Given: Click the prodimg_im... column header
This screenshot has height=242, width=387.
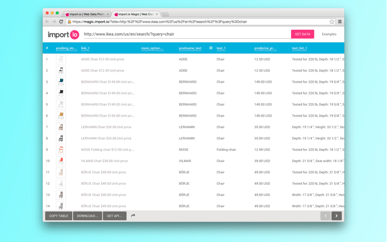Looking at the screenshot, I should (x=66, y=48).
